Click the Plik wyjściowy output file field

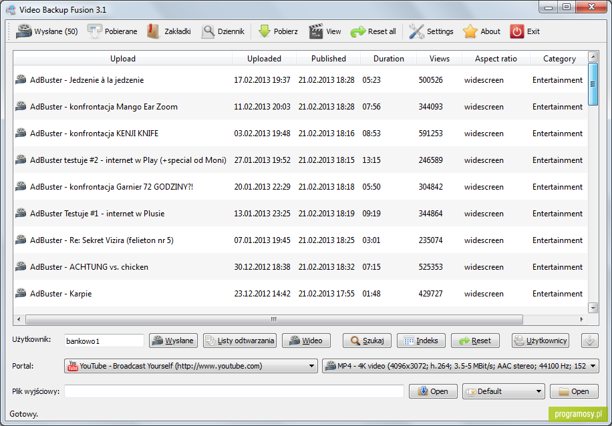(x=235, y=391)
